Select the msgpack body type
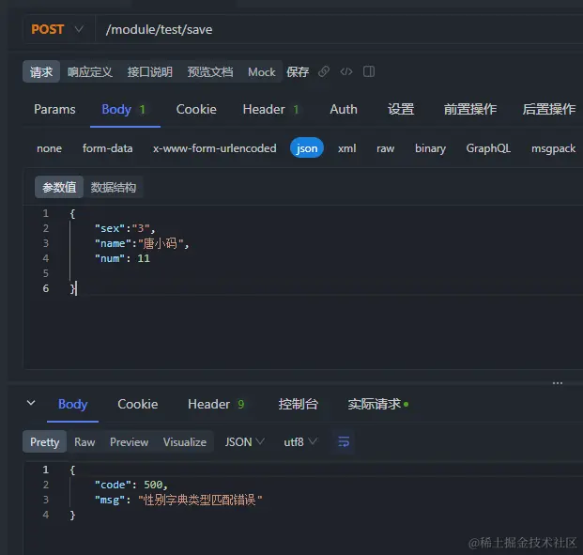Screen dimensions: 583x555 553,148
